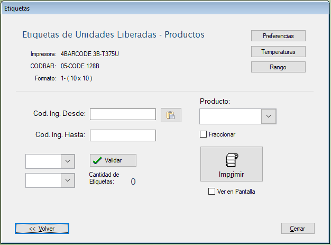
Task: Enable the Fraccionar checkbox
Action: click(203, 134)
